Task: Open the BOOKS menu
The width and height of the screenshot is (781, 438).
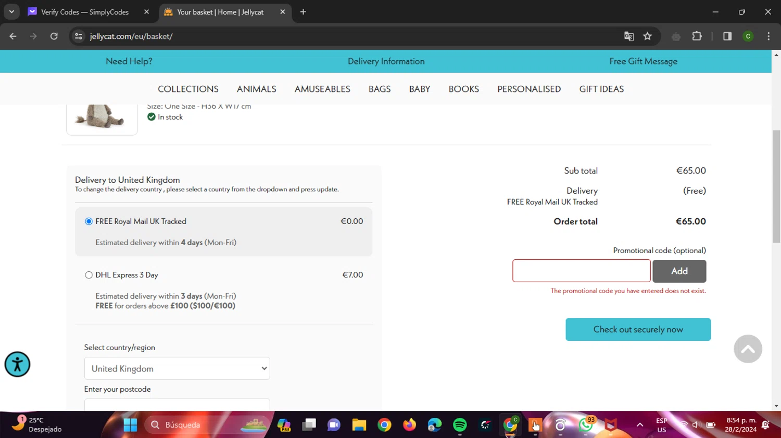Action: (464, 89)
